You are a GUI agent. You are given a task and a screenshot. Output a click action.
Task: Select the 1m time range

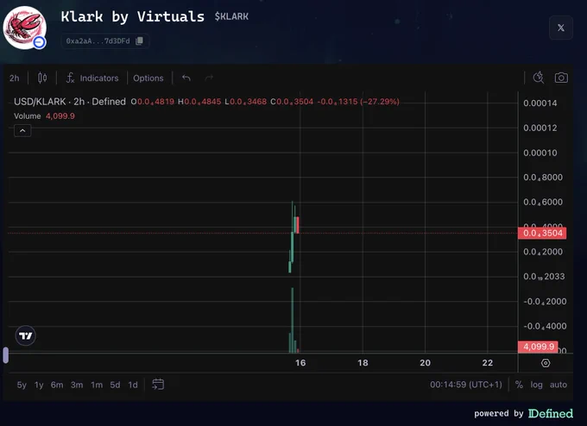pos(97,385)
